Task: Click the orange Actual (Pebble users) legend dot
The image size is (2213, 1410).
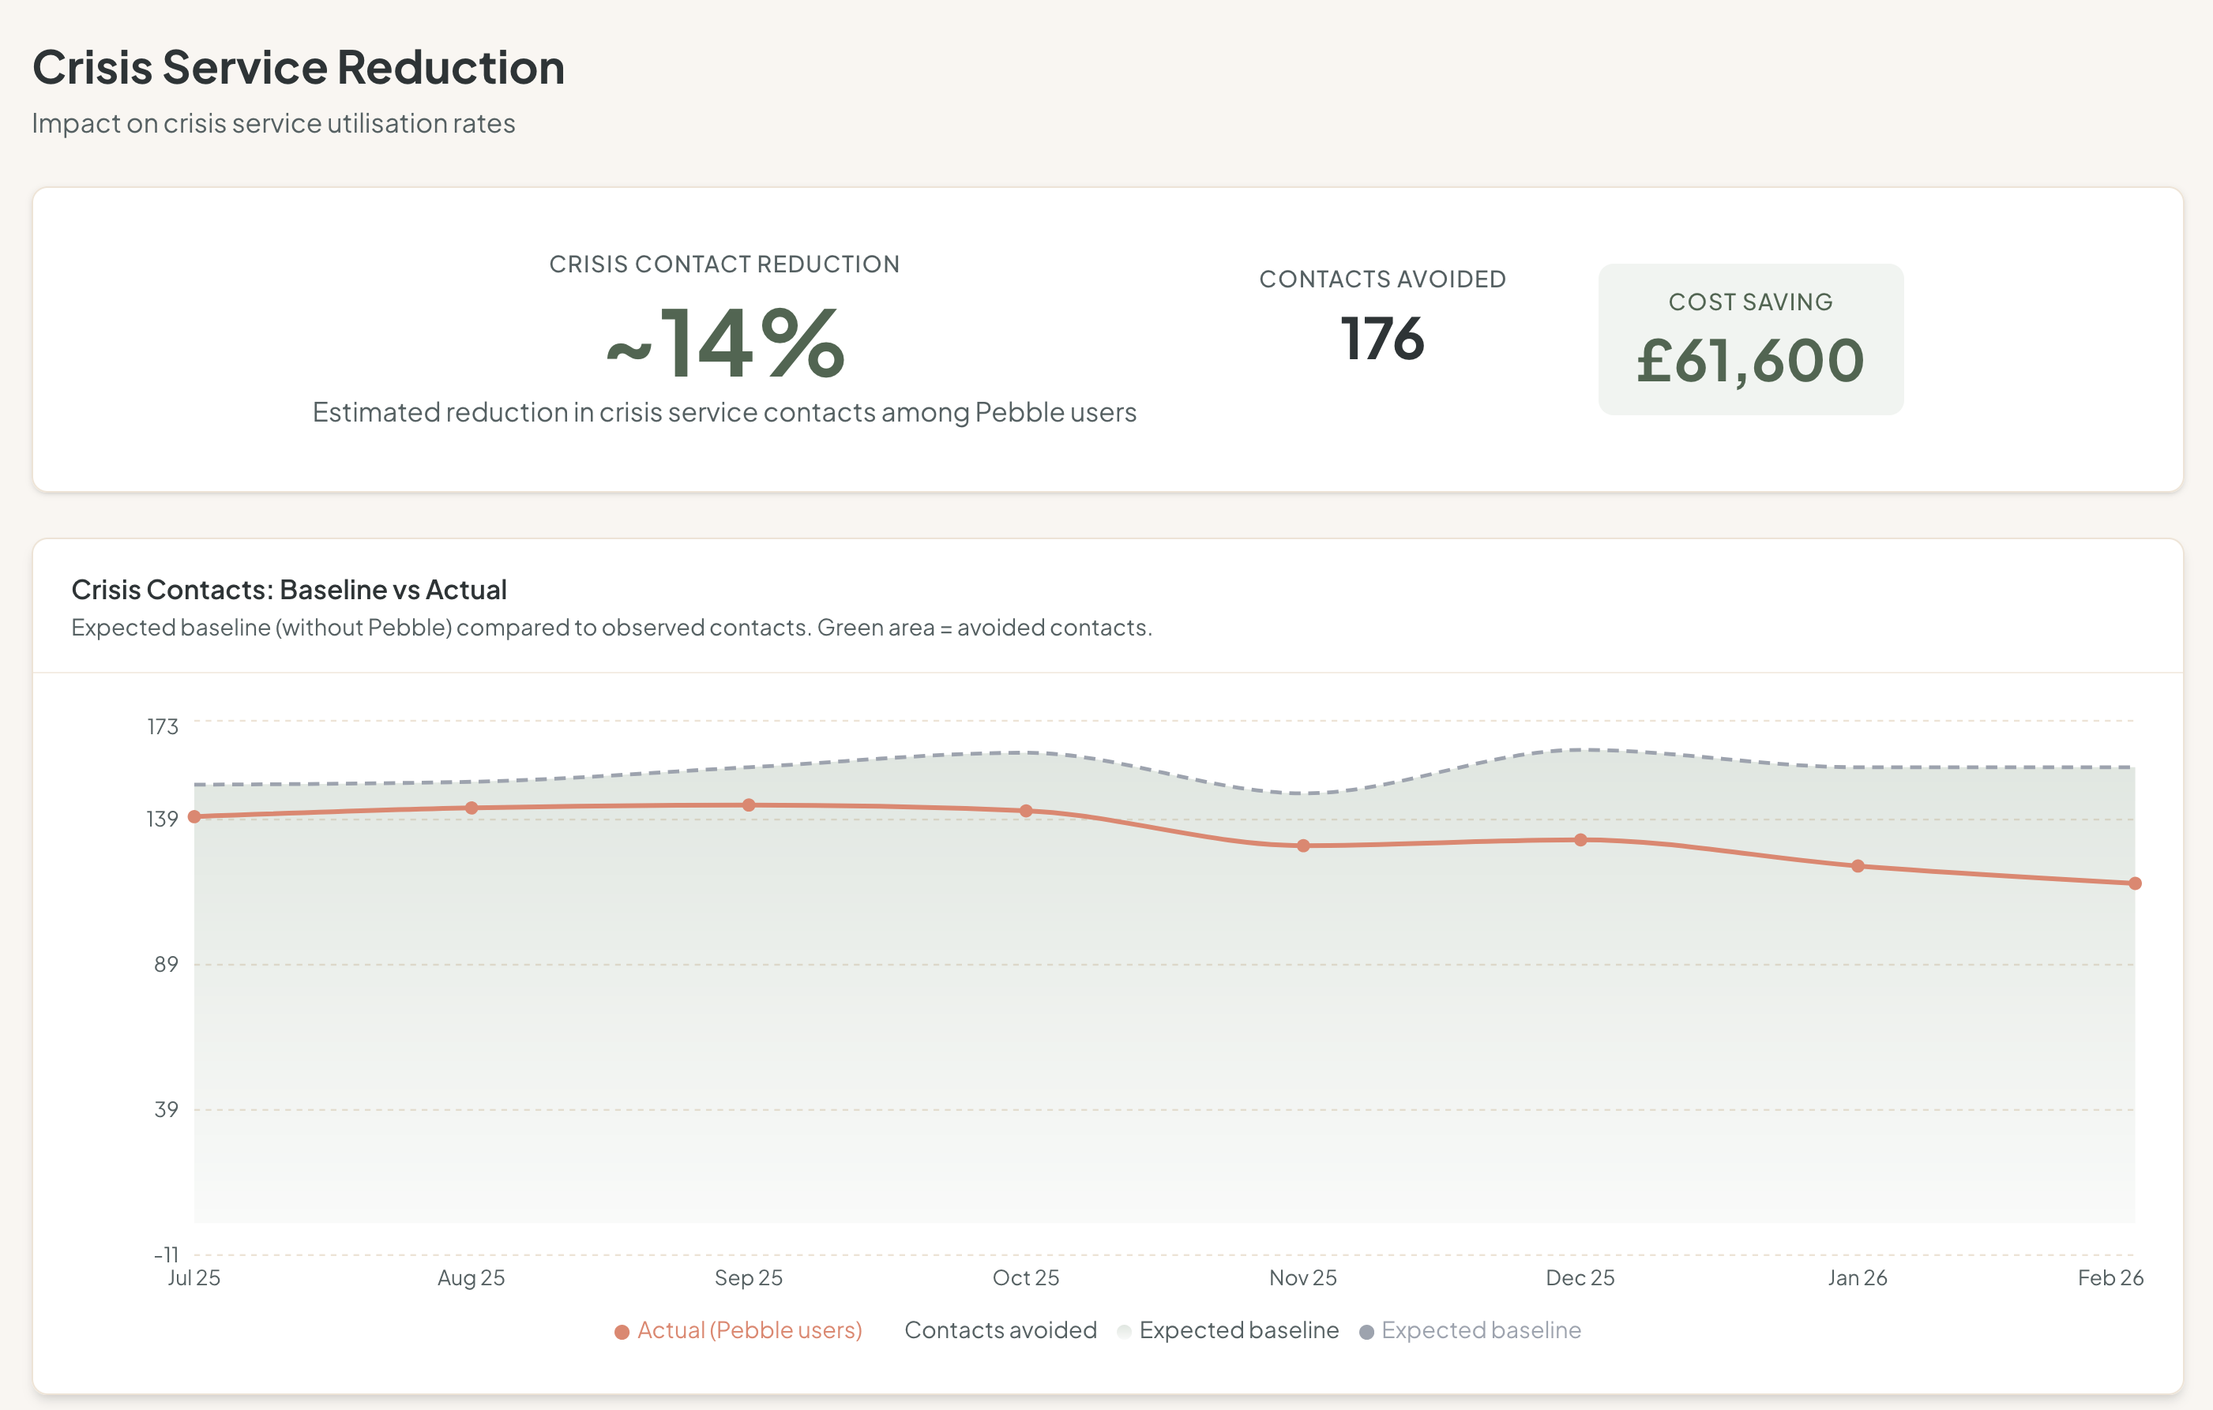Action: pos(622,1331)
